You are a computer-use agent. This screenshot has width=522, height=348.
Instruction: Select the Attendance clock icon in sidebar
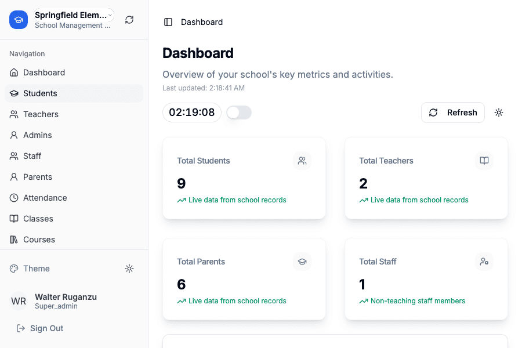pyautogui.click(x=13, y=198)
